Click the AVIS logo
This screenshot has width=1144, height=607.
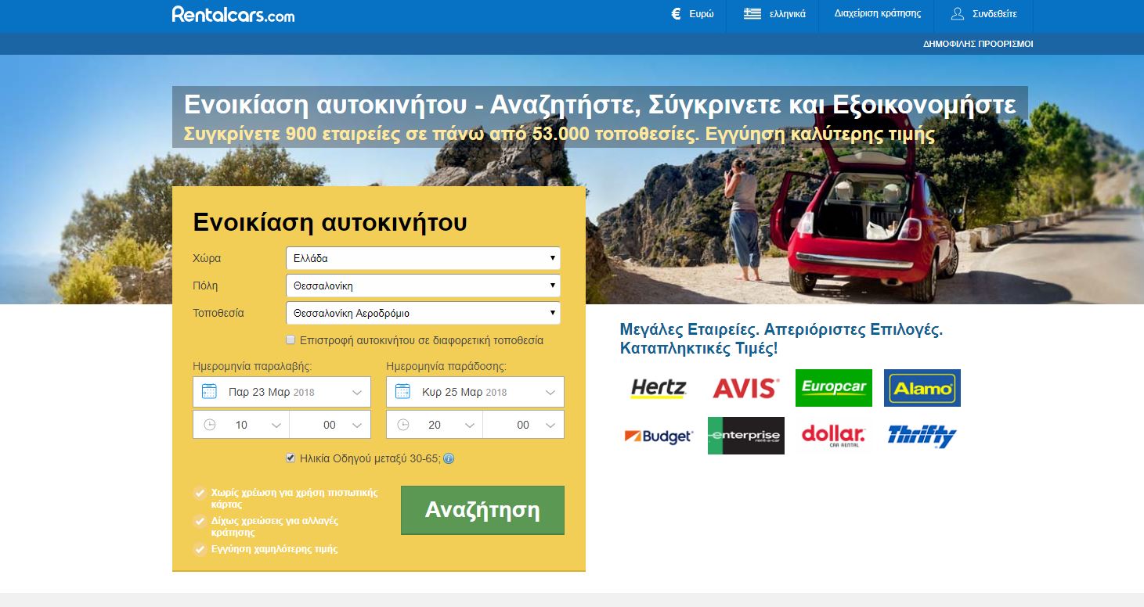tap(745, 388)
